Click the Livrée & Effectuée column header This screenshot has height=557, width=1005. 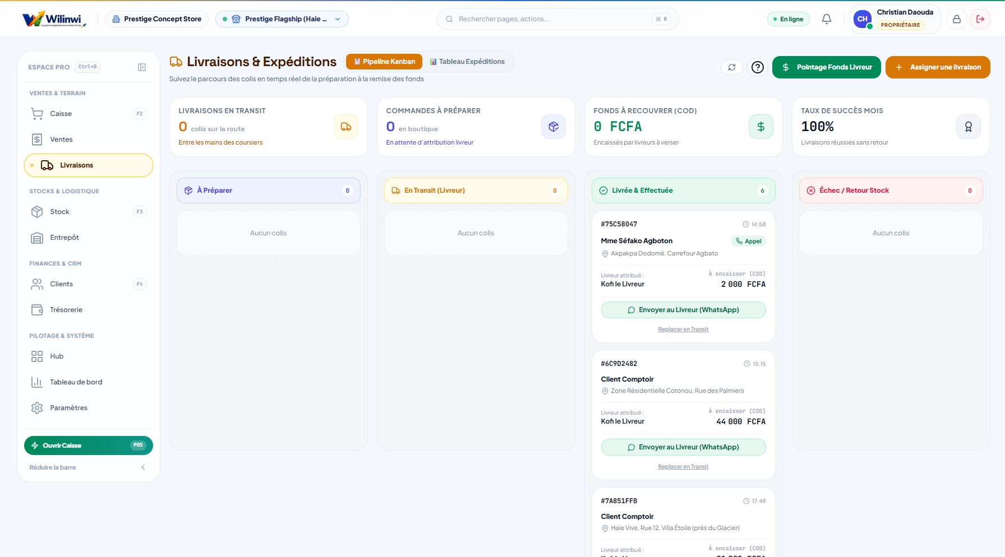pos(683,191)
